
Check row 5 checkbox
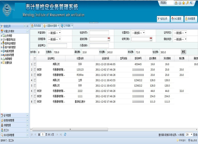tap(35, 86)
